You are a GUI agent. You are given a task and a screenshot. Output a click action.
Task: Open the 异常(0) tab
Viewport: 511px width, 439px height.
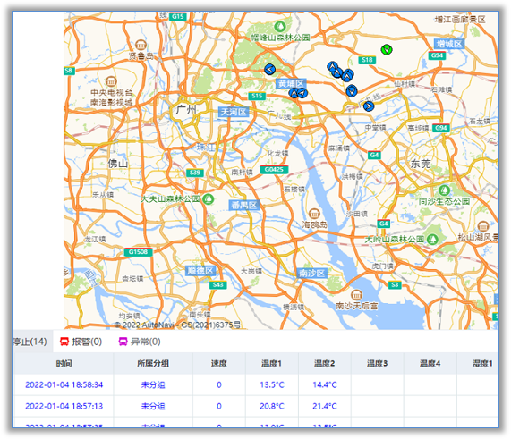coord(140,342)
